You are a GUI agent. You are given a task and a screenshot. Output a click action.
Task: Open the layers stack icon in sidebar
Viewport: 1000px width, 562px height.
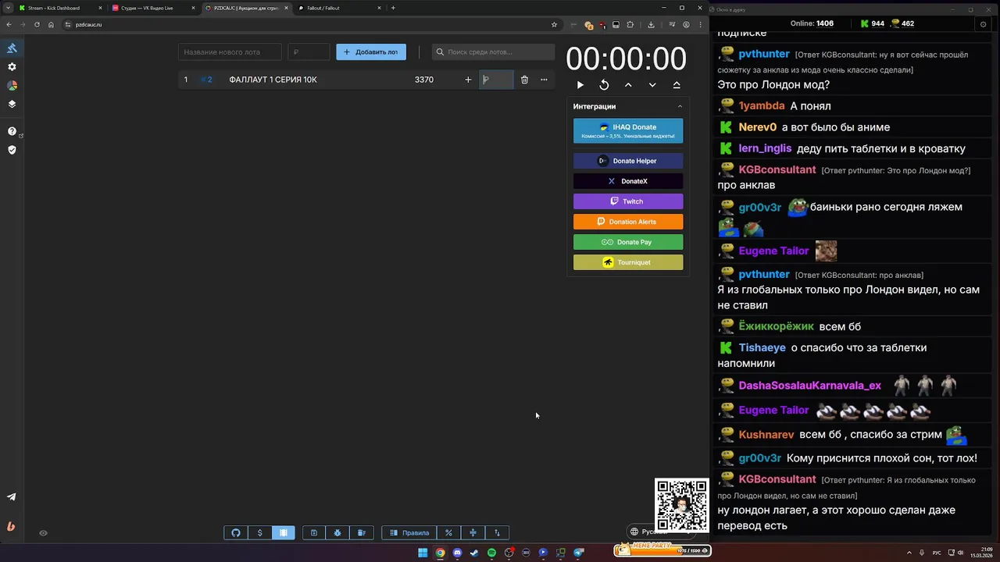pos(12,104)
